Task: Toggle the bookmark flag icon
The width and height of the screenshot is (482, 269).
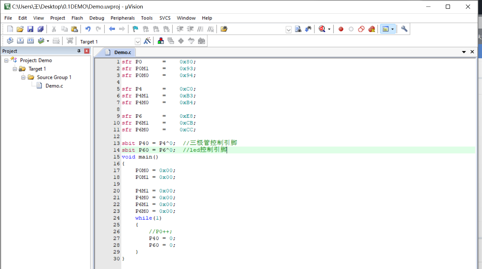Action: [135, 29]
